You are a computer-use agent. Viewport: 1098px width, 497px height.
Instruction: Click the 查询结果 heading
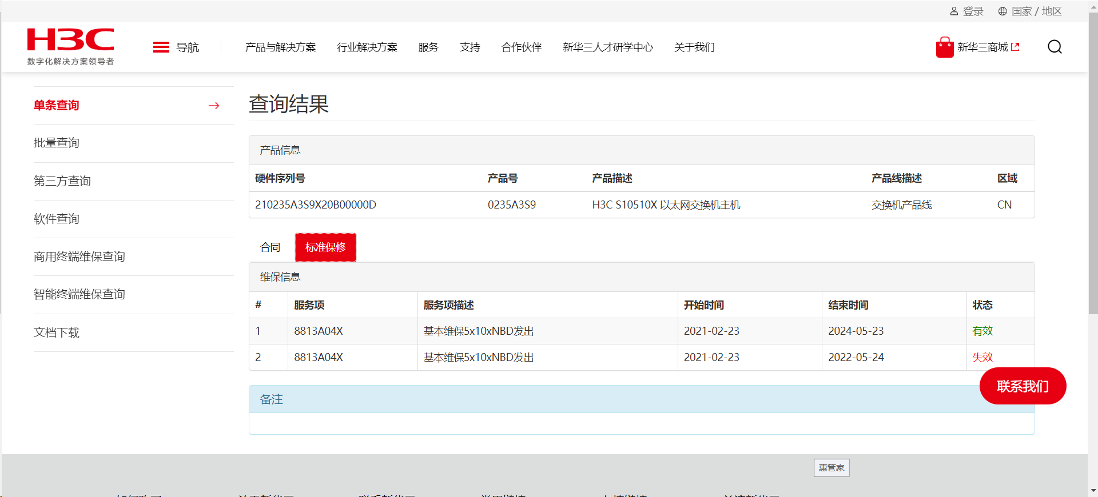(x=289, y=105)
